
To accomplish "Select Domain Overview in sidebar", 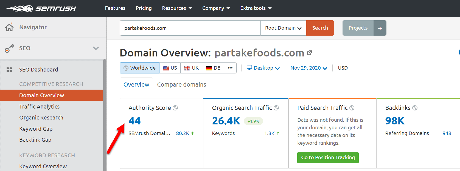I will coord(52,95).
